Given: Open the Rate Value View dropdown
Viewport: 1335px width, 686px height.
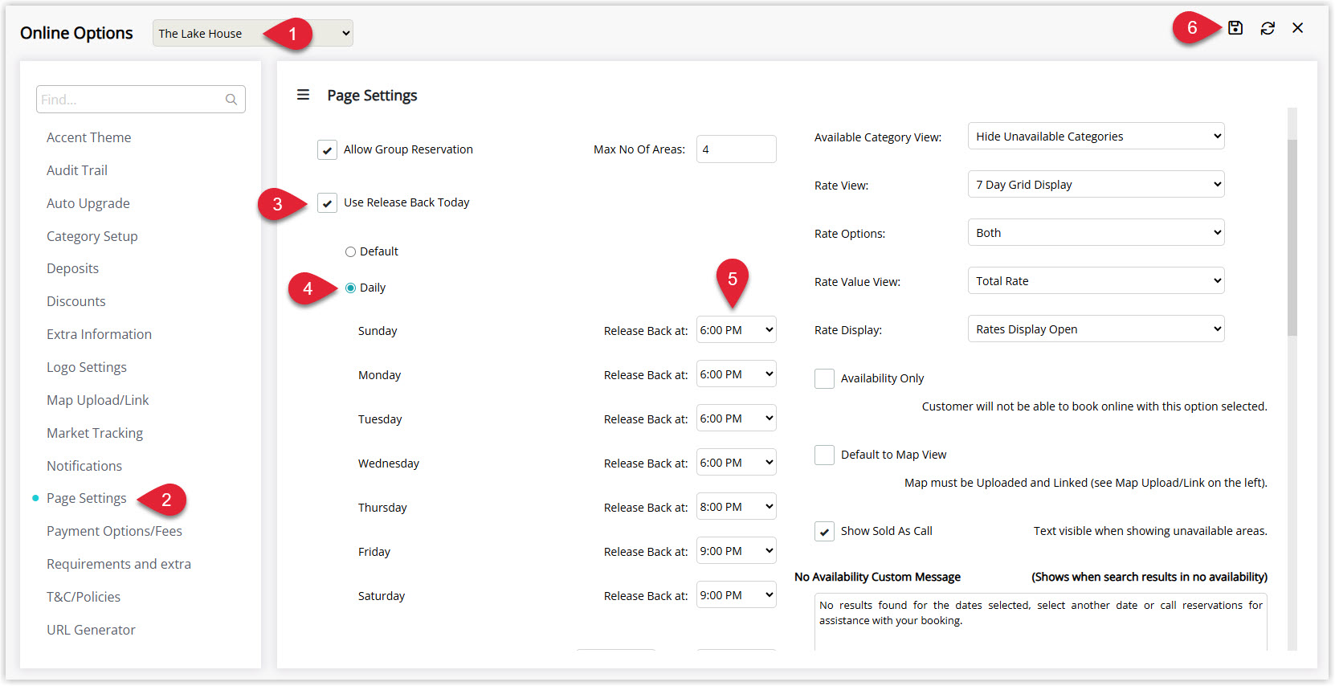Looking at the screenshot, I should [x=1096, y=280].
